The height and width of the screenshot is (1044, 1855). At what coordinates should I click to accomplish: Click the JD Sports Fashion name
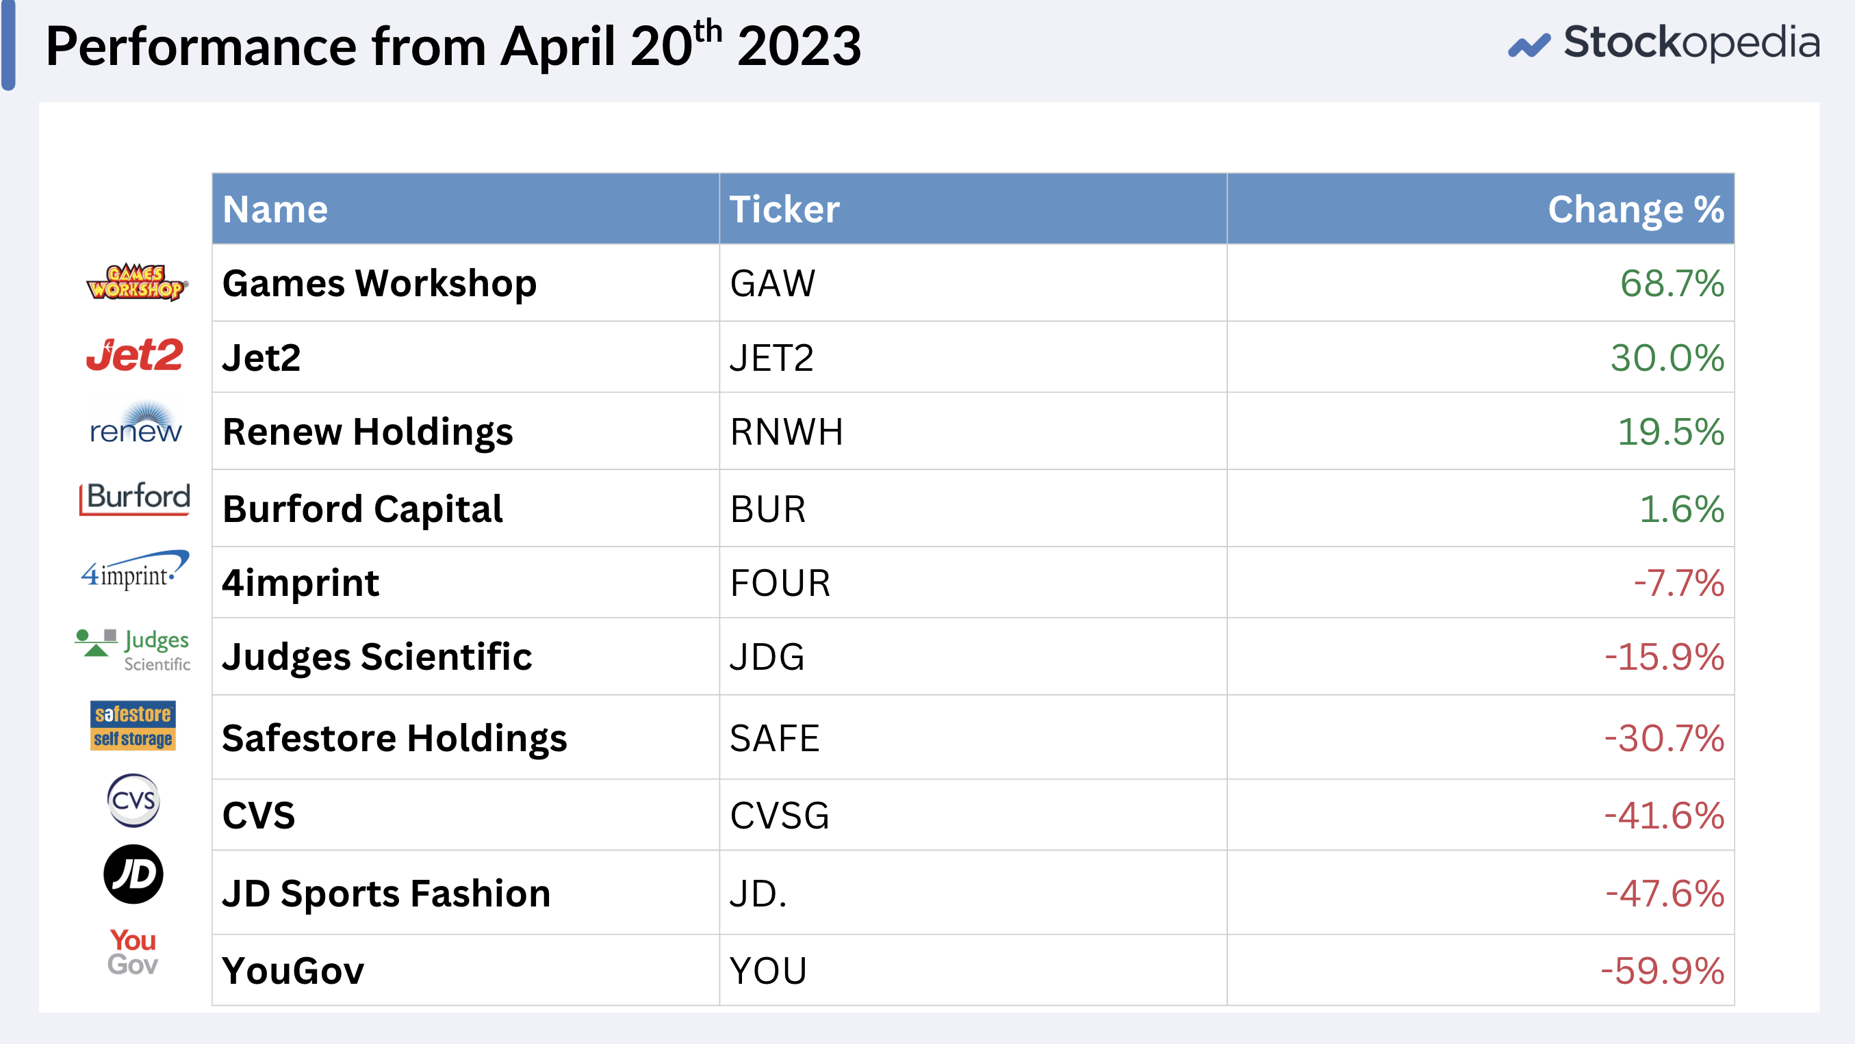click(x=386, y=893)
